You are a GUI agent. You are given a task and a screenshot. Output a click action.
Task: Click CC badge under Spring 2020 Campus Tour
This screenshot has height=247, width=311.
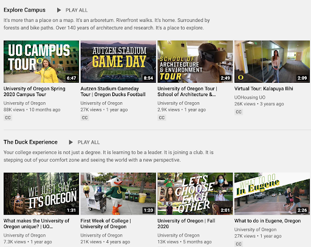(x=8, y=117)
